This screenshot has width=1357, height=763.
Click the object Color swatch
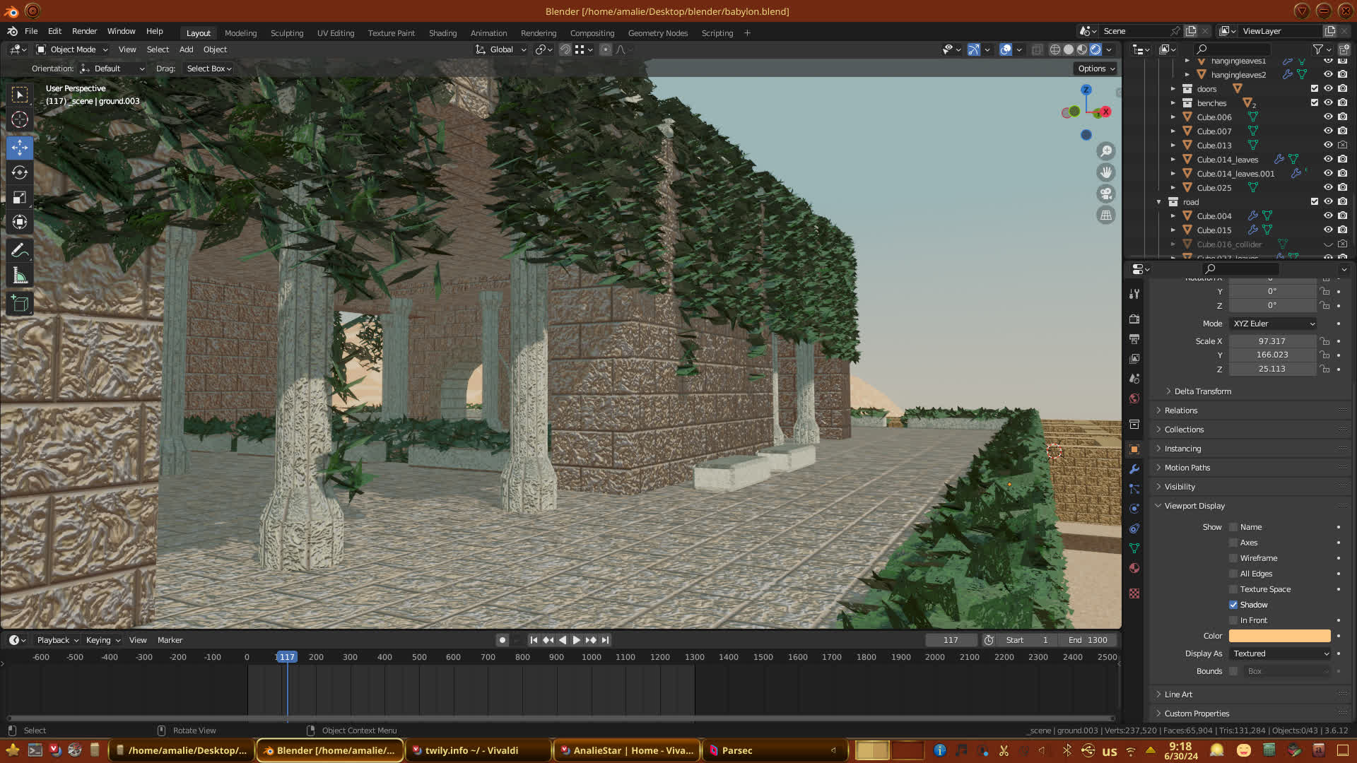click(1279, 636)
